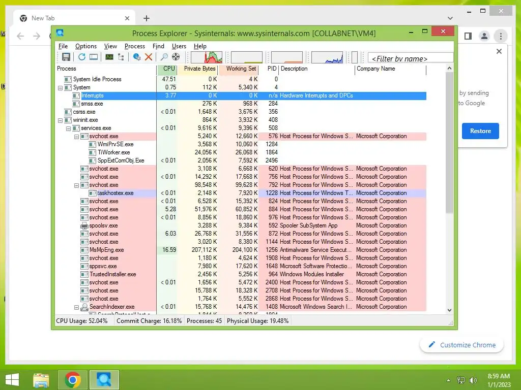Open the Help menu
This screenshot has height=390, width=521.
point(200,46)
